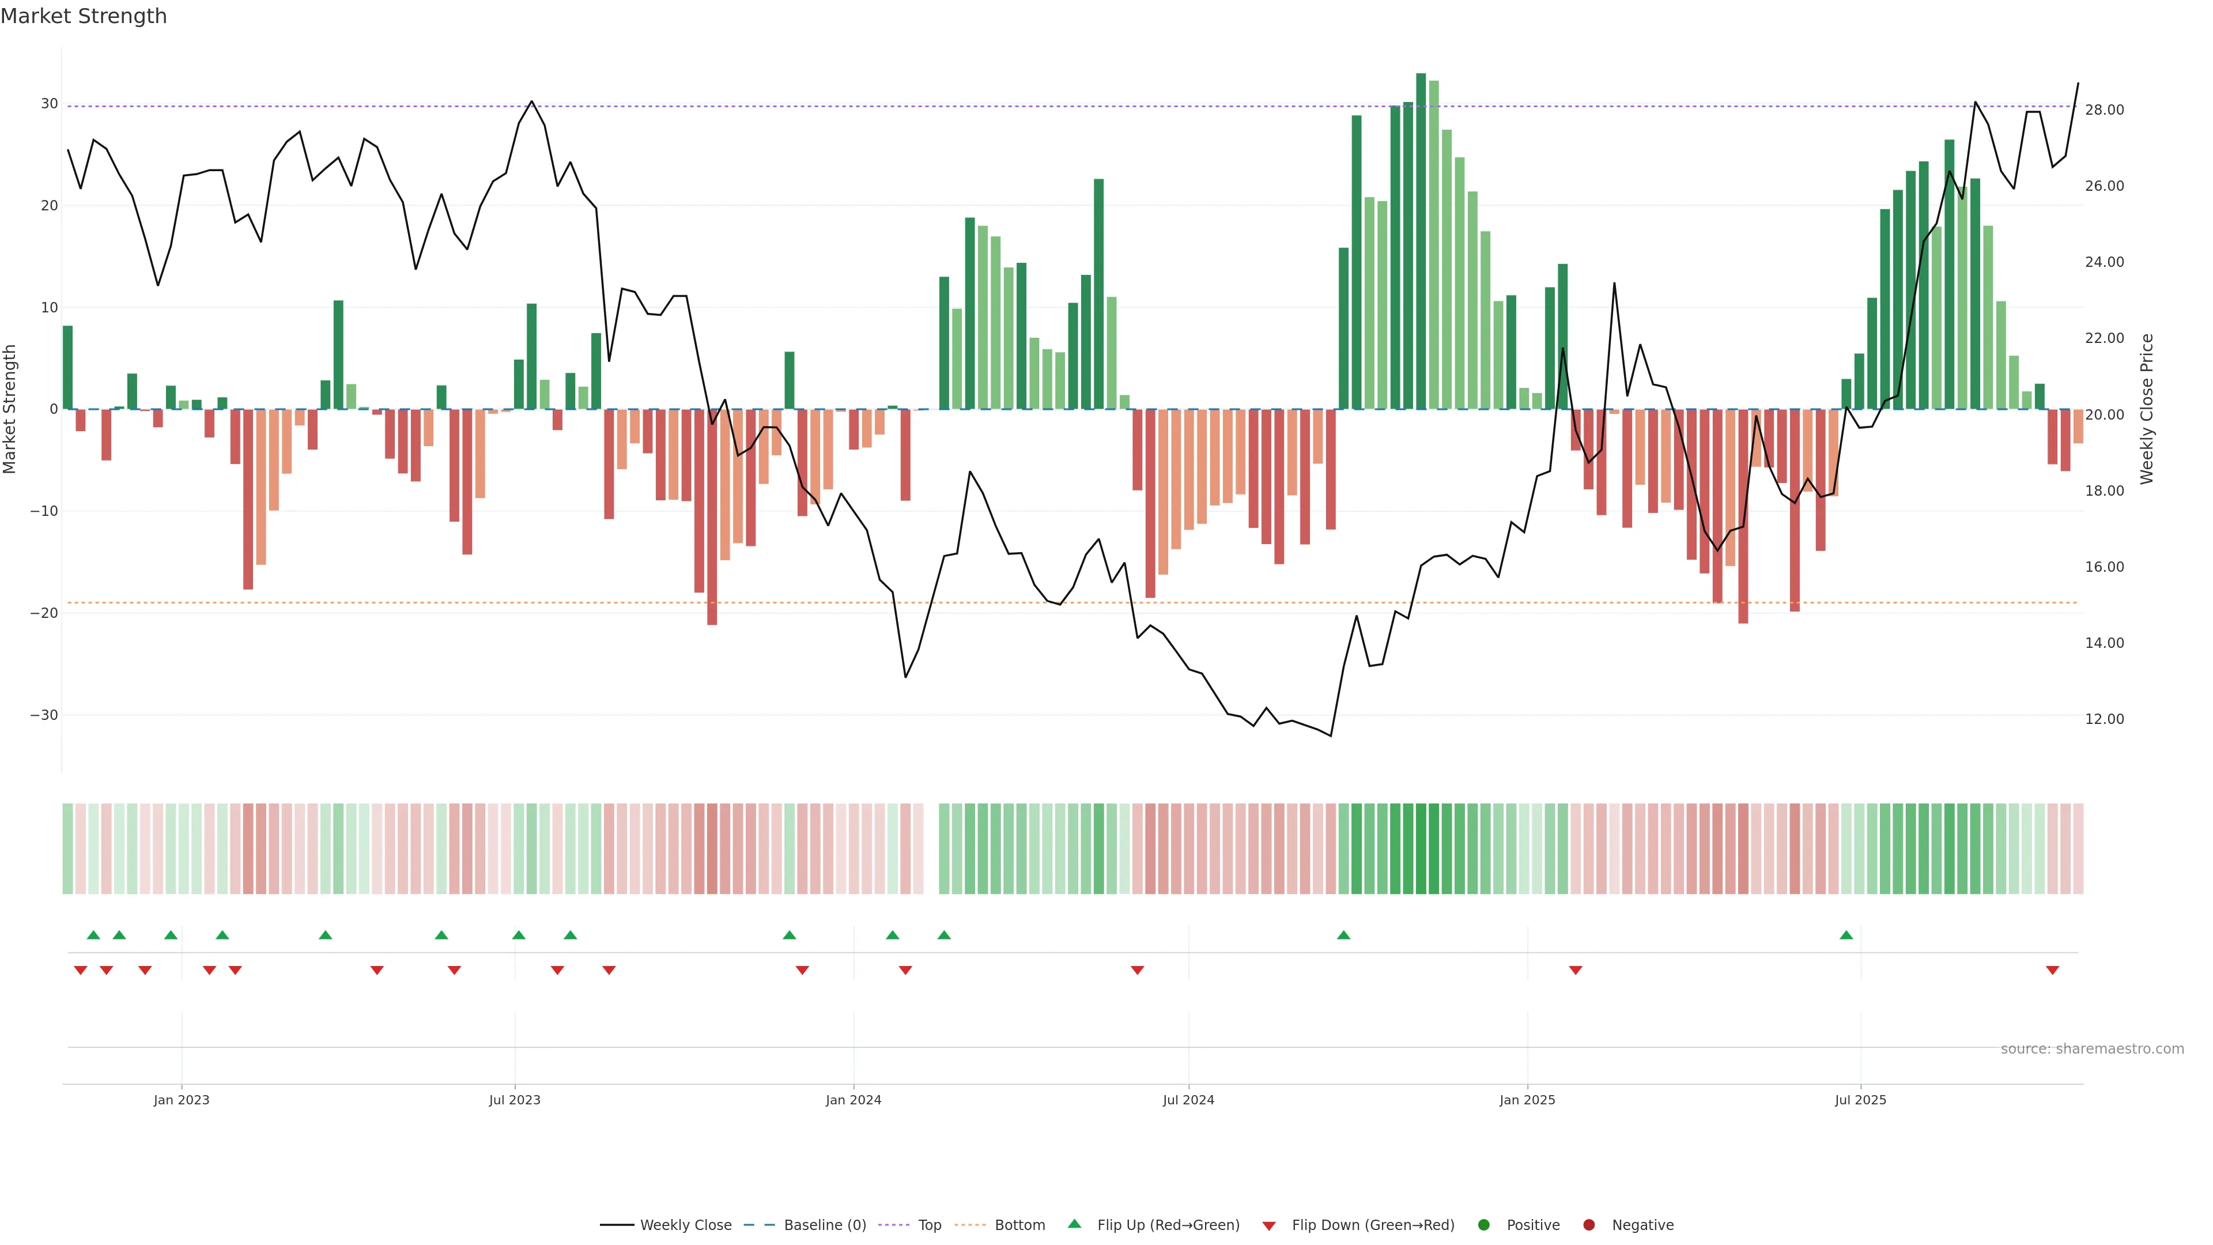Click the Jul 2025 x-axis label
This screenshot has width=2213, height=1245.
[x=1860, y=1100]
